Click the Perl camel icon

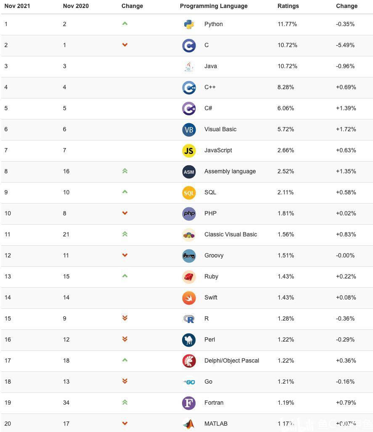tap(189, 340)
